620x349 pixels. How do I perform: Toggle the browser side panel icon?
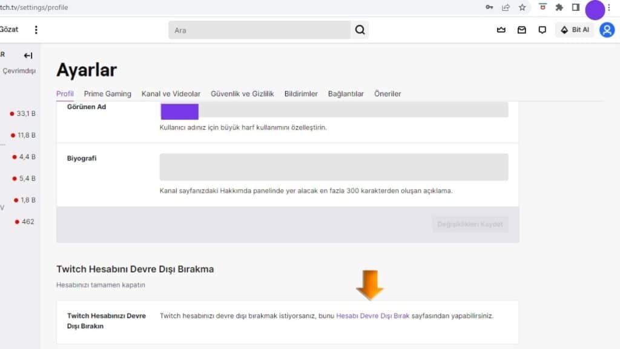point(576,7)
